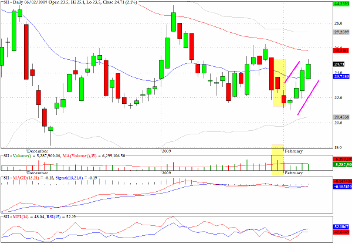The width and height of the screenshot is (352, 244).
Task: Click the red 25.8104 moving average label
Action: tap(341, 51)
